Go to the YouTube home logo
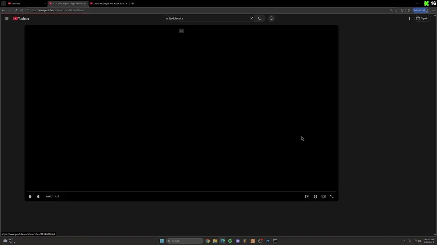The image size is (437, 245). pyautogui.click(x=21, y=18)
